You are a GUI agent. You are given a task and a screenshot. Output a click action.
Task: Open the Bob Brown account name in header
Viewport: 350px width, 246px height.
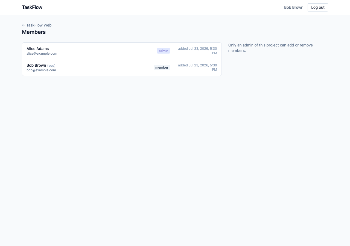pos(294,7)
